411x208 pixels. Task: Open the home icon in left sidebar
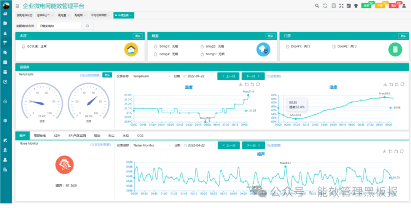click(x=5, y=101)
